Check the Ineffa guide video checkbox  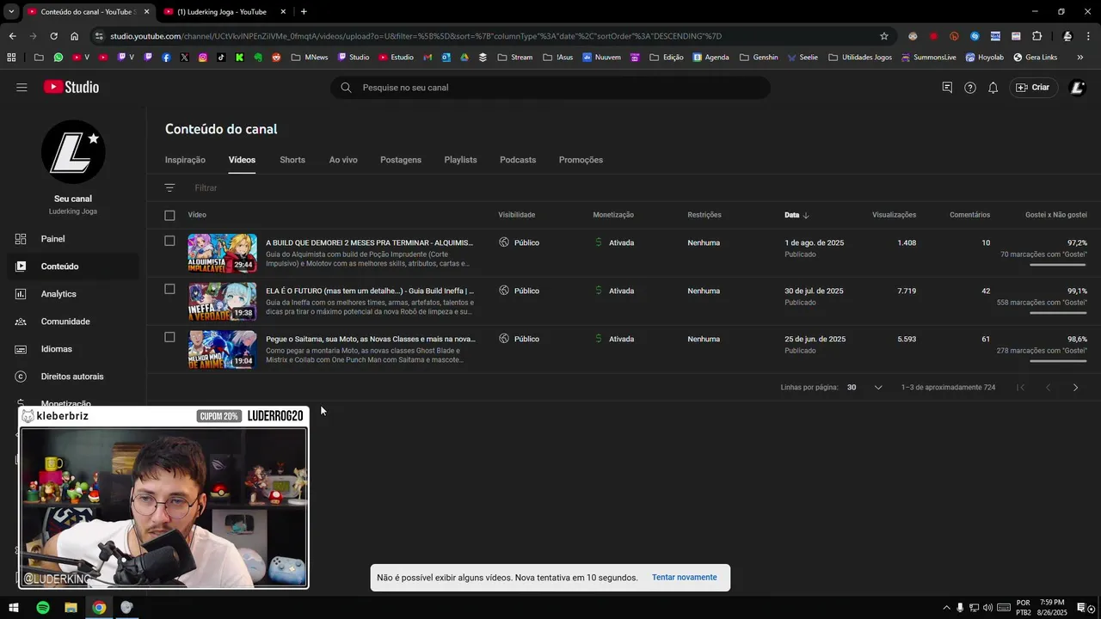(169, 289)
